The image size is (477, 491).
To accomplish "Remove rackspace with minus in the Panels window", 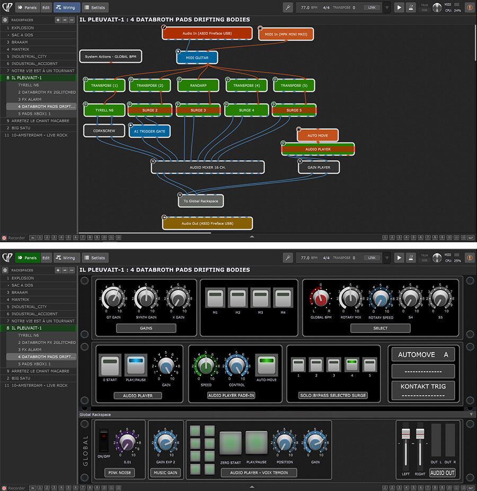I will (x=65, y=270).
